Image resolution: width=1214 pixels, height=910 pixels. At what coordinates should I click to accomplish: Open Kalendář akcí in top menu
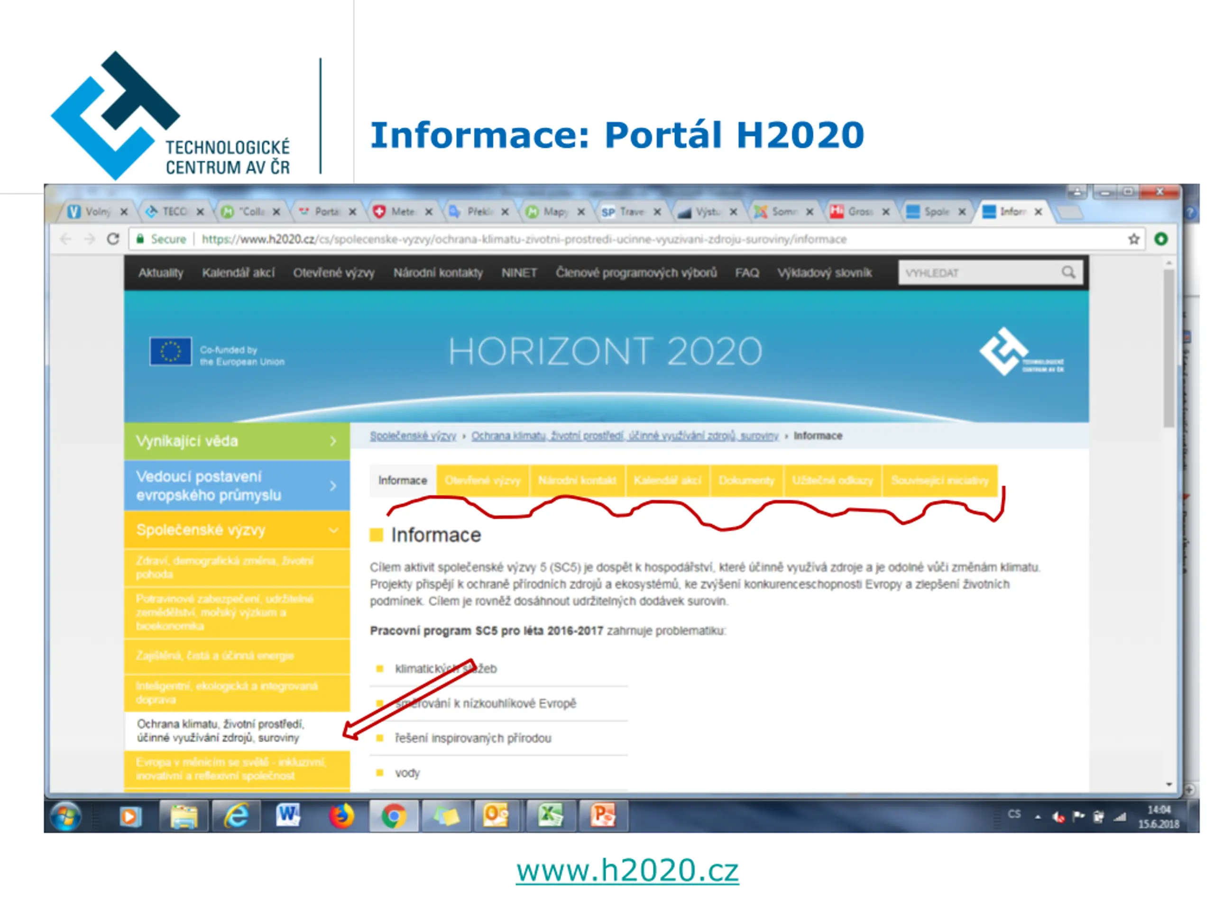coord(238,273)
